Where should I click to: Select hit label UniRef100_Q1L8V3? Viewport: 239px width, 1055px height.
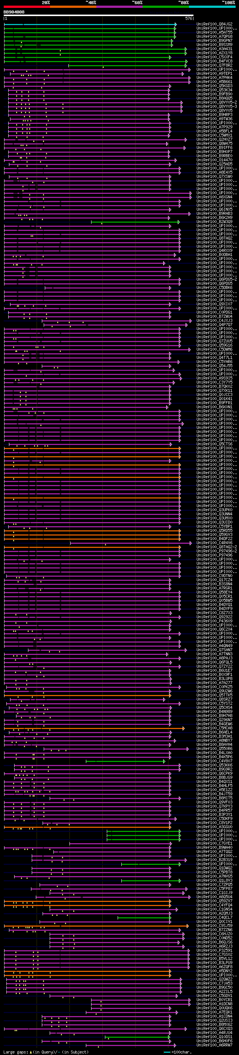pos(214,881)
